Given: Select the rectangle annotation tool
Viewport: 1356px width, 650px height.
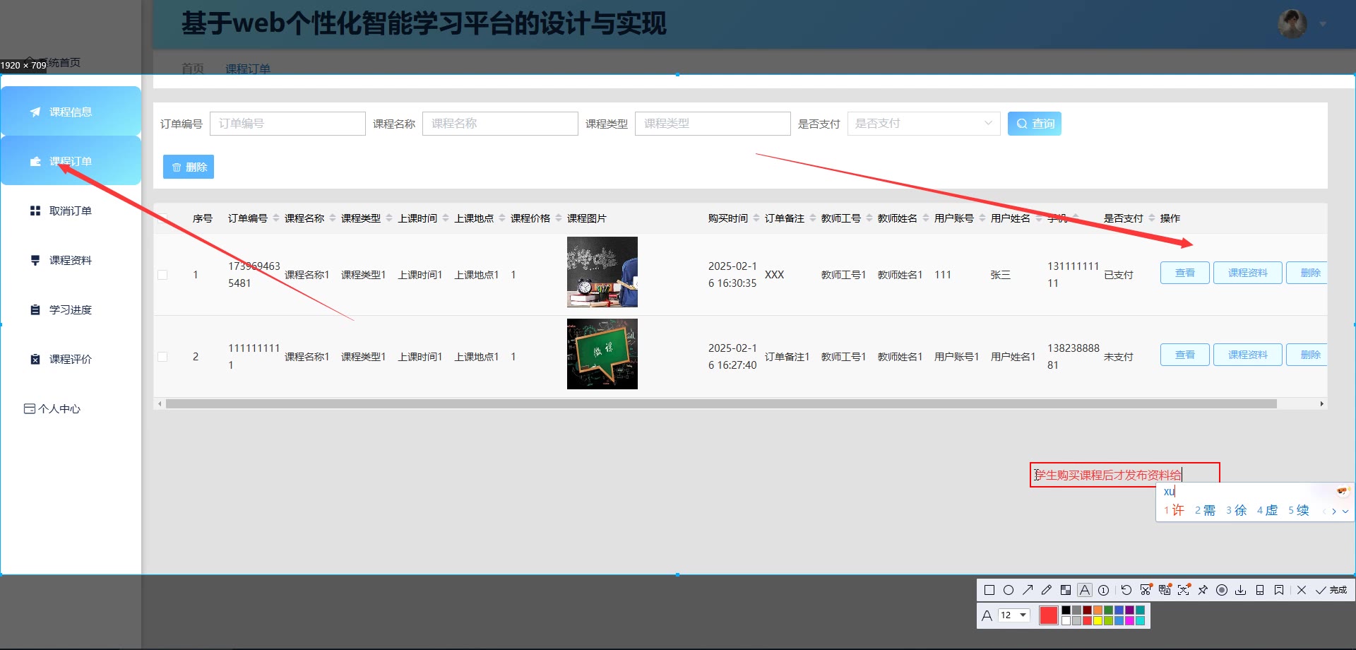Looking at the screenshot, I should point(989,590).
